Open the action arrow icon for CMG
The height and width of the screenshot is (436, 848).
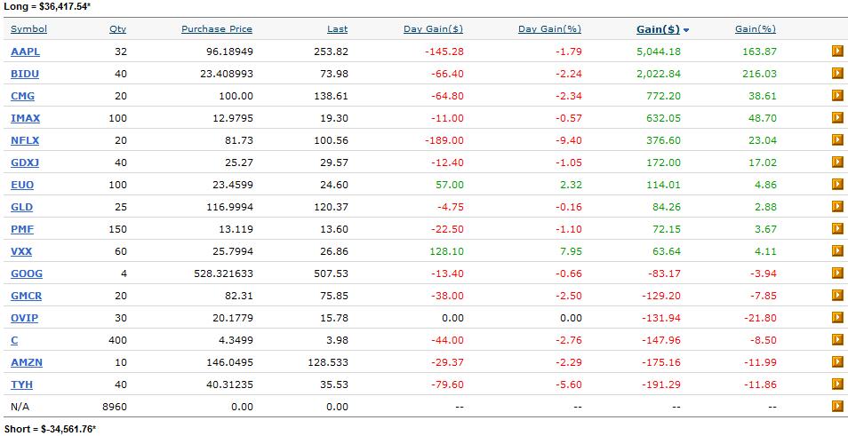pos(837,96)
